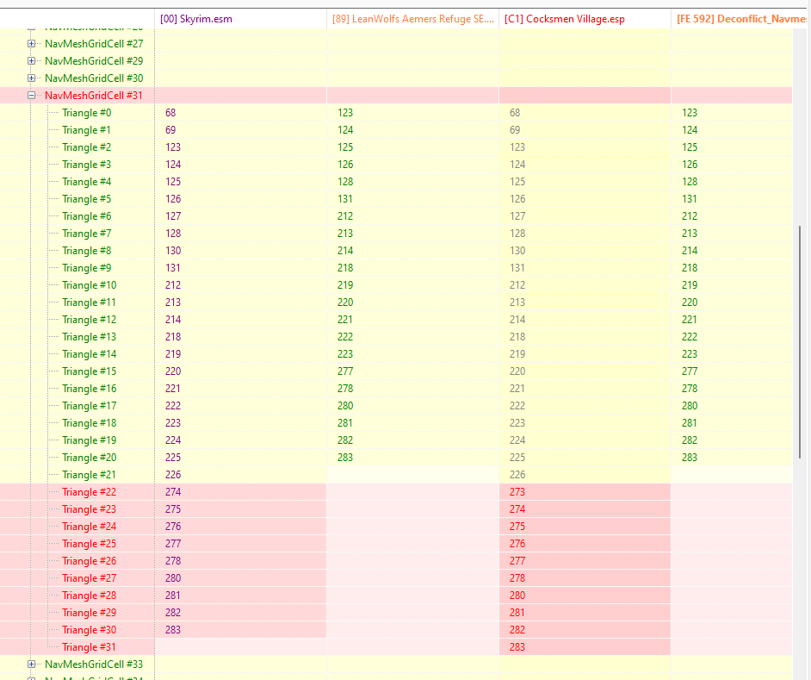811x680 pixels.
Task: Select Triangle #11 row
Action: tap(396, 303)
